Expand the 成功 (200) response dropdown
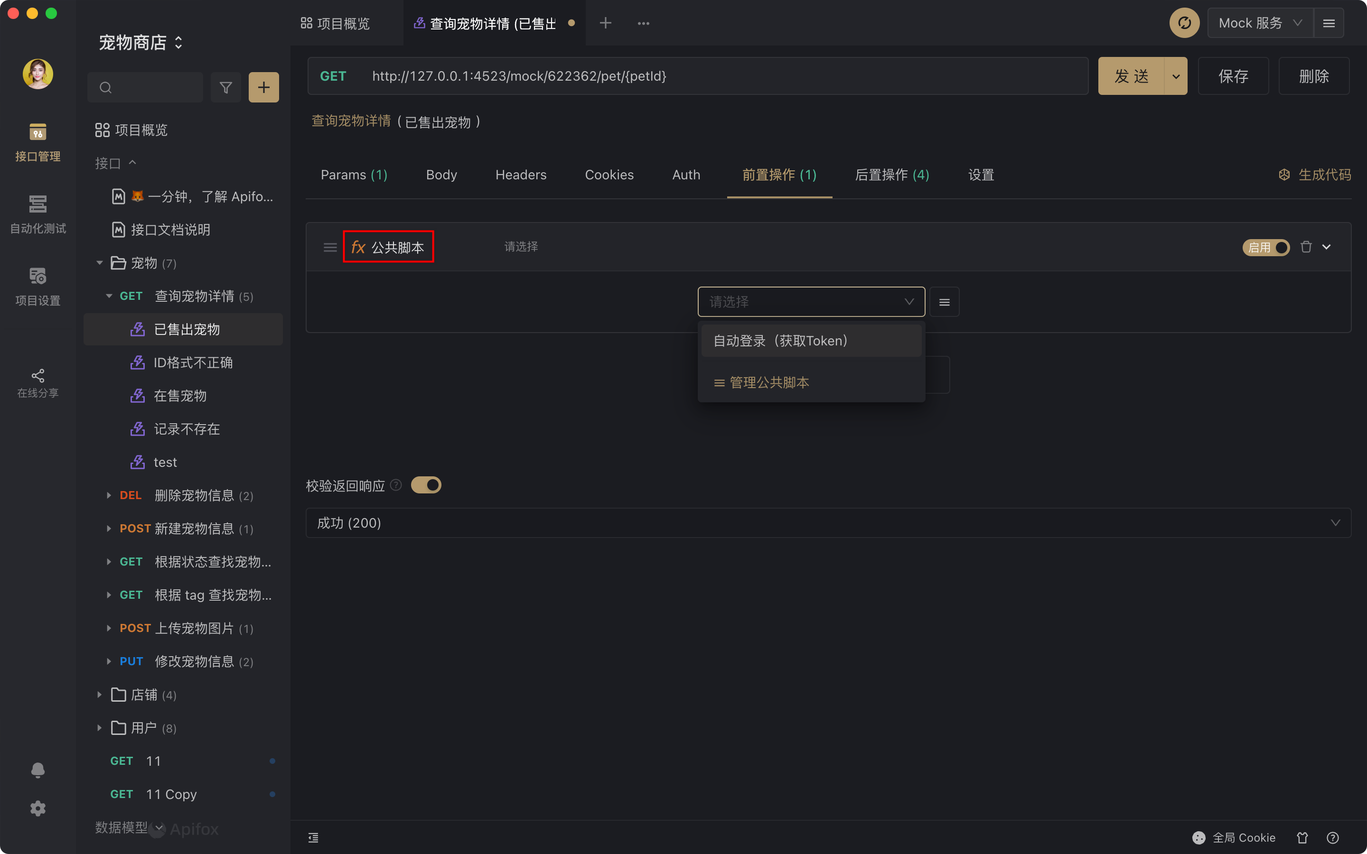This screenshot has width=1367, height=854. [1335, 523]
